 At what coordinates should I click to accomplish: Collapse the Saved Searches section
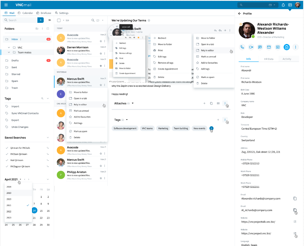(x=48, y=138)
